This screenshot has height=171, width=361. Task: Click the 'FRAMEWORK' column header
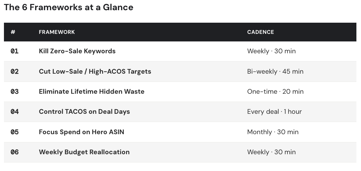[57, 32]
